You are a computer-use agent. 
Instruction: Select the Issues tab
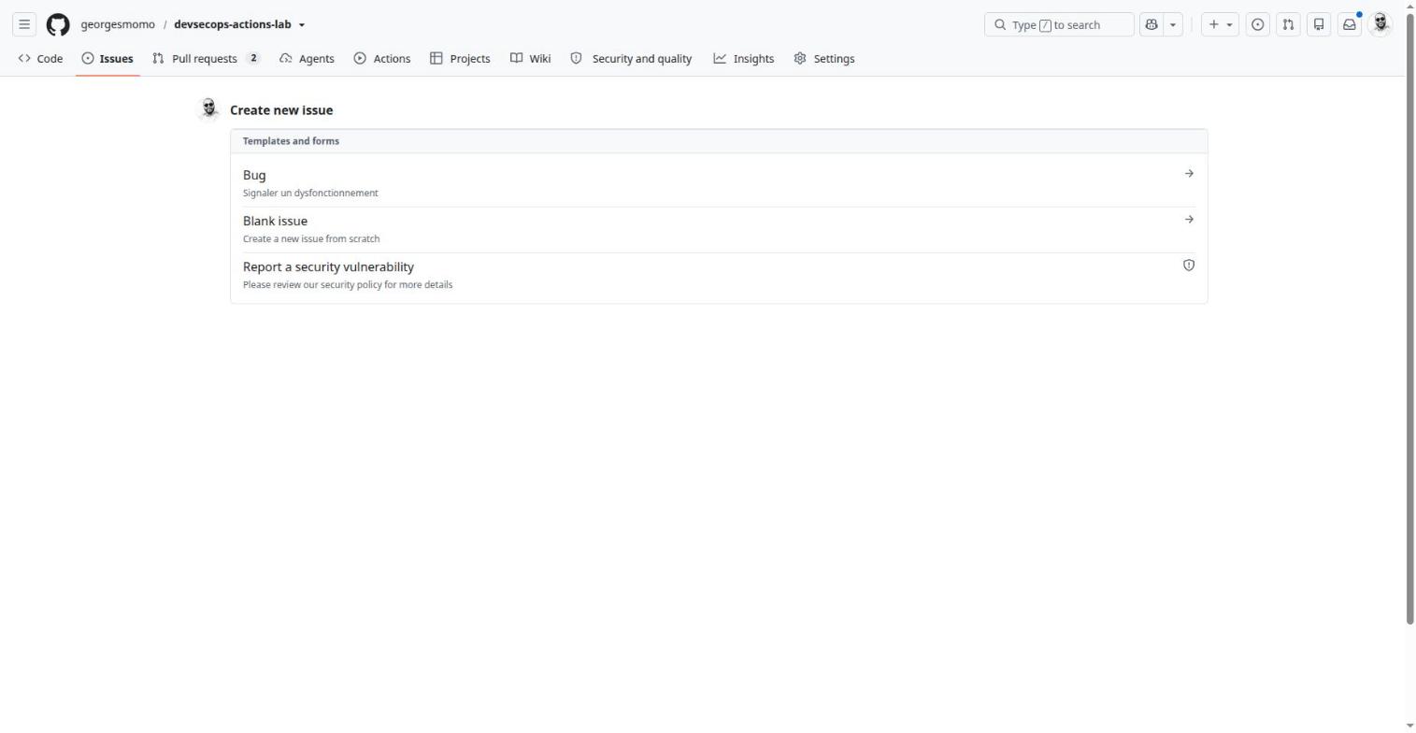pos(107,58)
